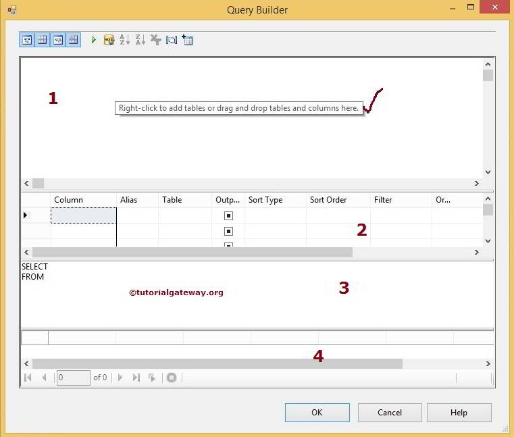Minimize the Query Builder window

pyautogui.click(x=453, y=7)
